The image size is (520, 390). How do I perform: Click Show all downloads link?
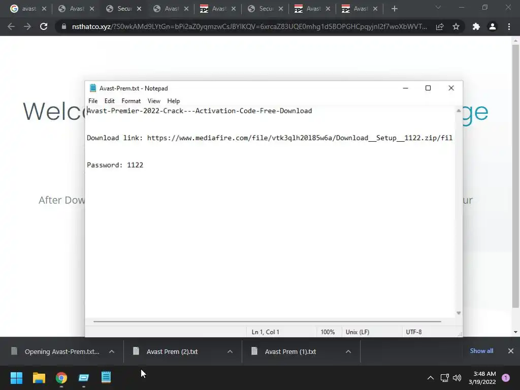pos(481,351)
